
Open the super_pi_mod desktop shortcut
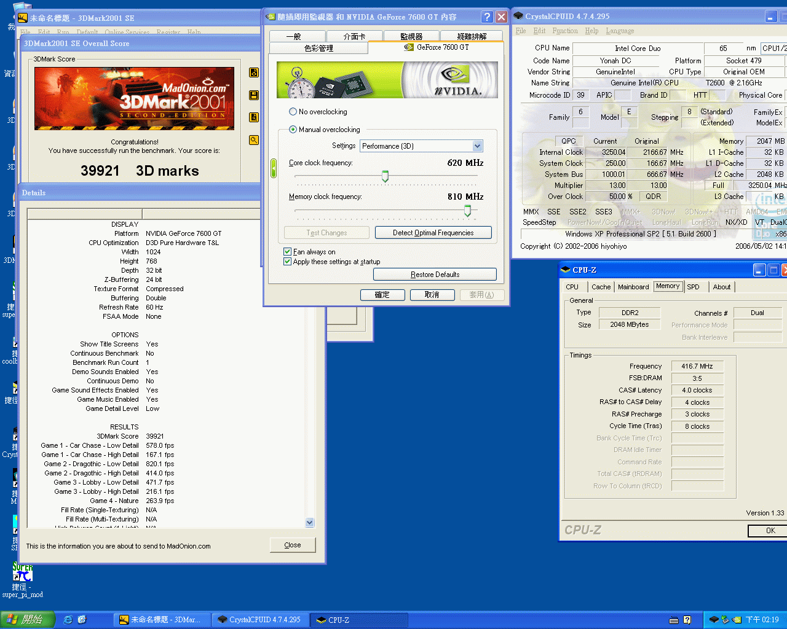tap(22, 579)
